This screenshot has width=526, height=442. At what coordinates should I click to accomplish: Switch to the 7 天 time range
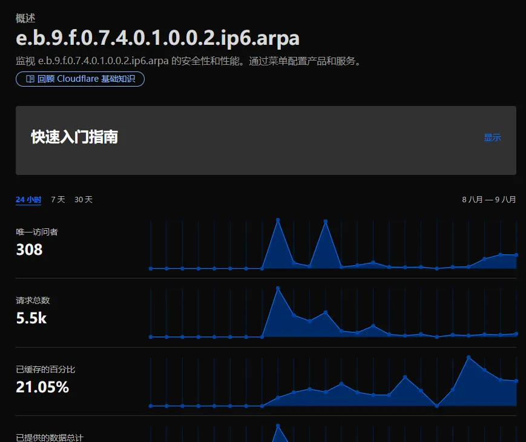tap(58, 200)
